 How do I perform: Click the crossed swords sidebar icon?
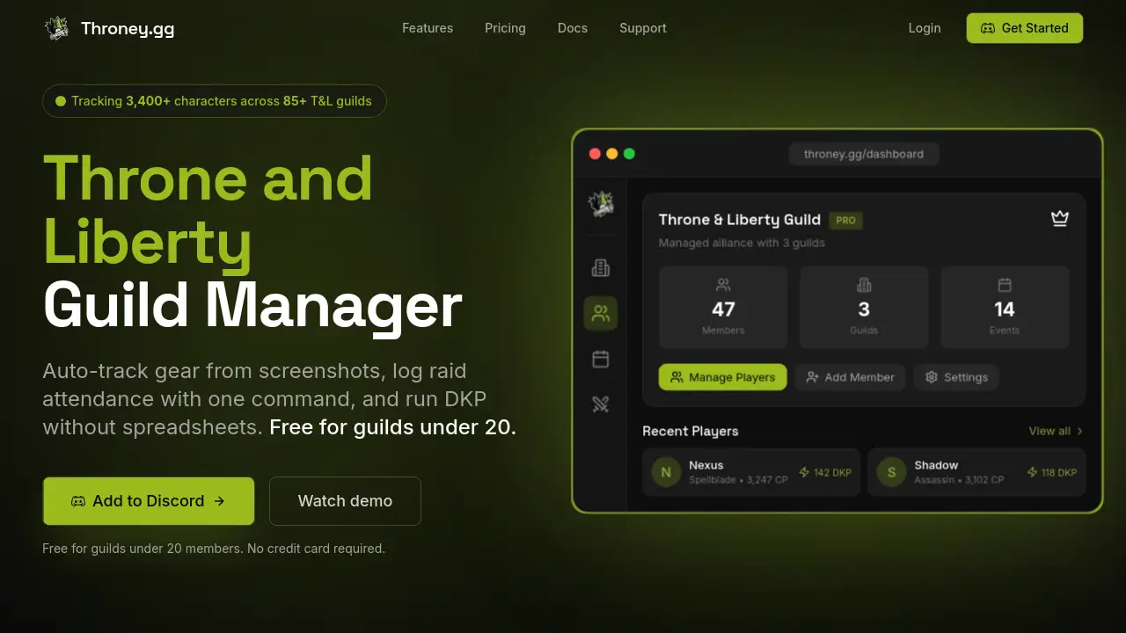(601, 404)
